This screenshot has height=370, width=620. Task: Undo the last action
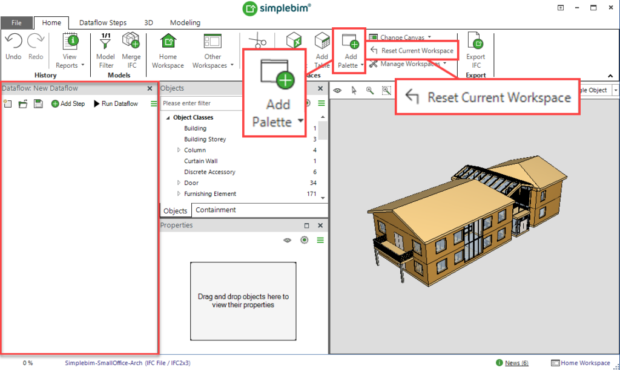point(13,47)
